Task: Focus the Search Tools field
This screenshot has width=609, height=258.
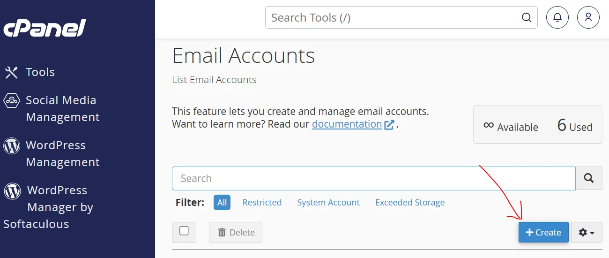Action: coord(401,18)
